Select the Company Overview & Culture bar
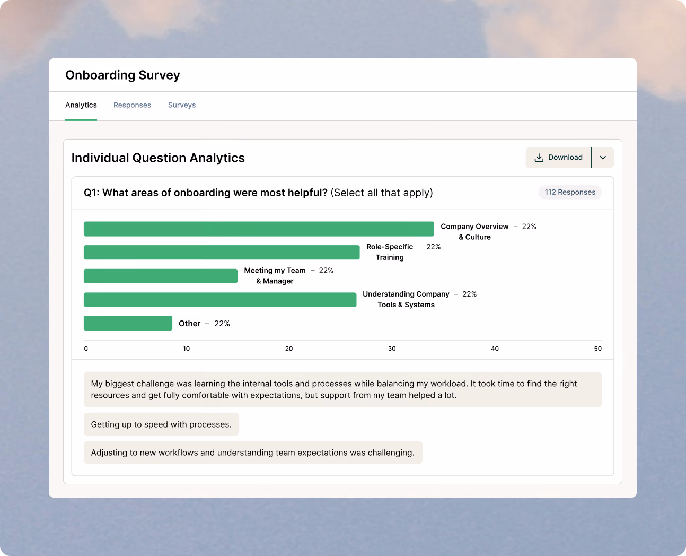The width and height of the screenshot is (686, 556). point(259,229)
